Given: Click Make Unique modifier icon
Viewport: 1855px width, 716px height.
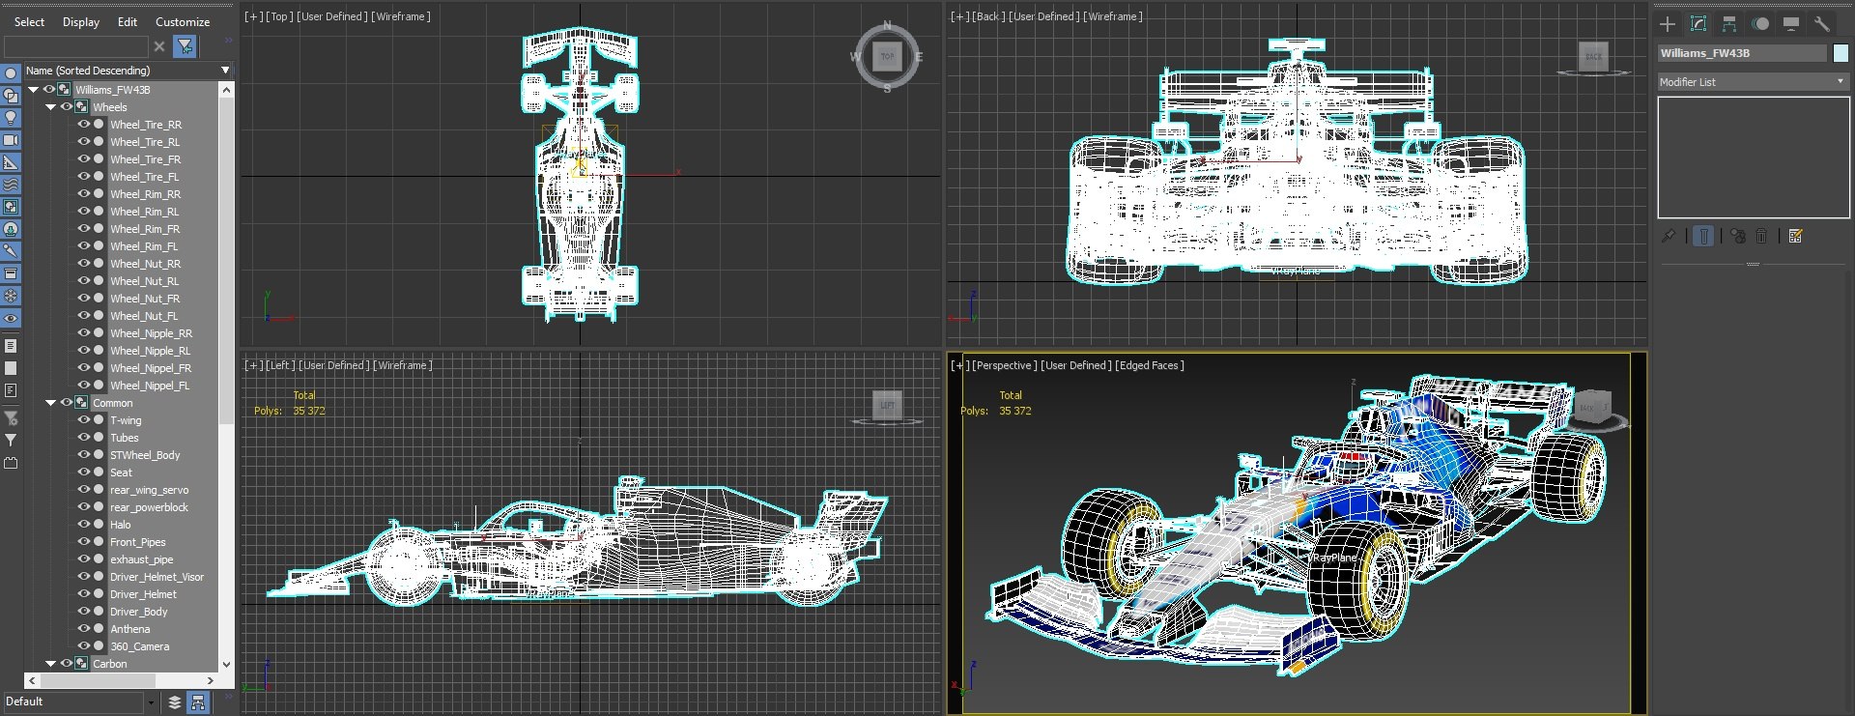Looking at the screenshot, I should (1738, 236).
